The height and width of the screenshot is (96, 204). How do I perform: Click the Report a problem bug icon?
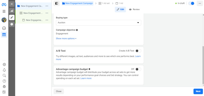pos(4,86)
